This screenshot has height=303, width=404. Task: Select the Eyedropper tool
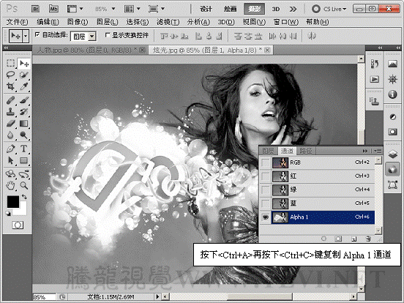tap(23, 86)
